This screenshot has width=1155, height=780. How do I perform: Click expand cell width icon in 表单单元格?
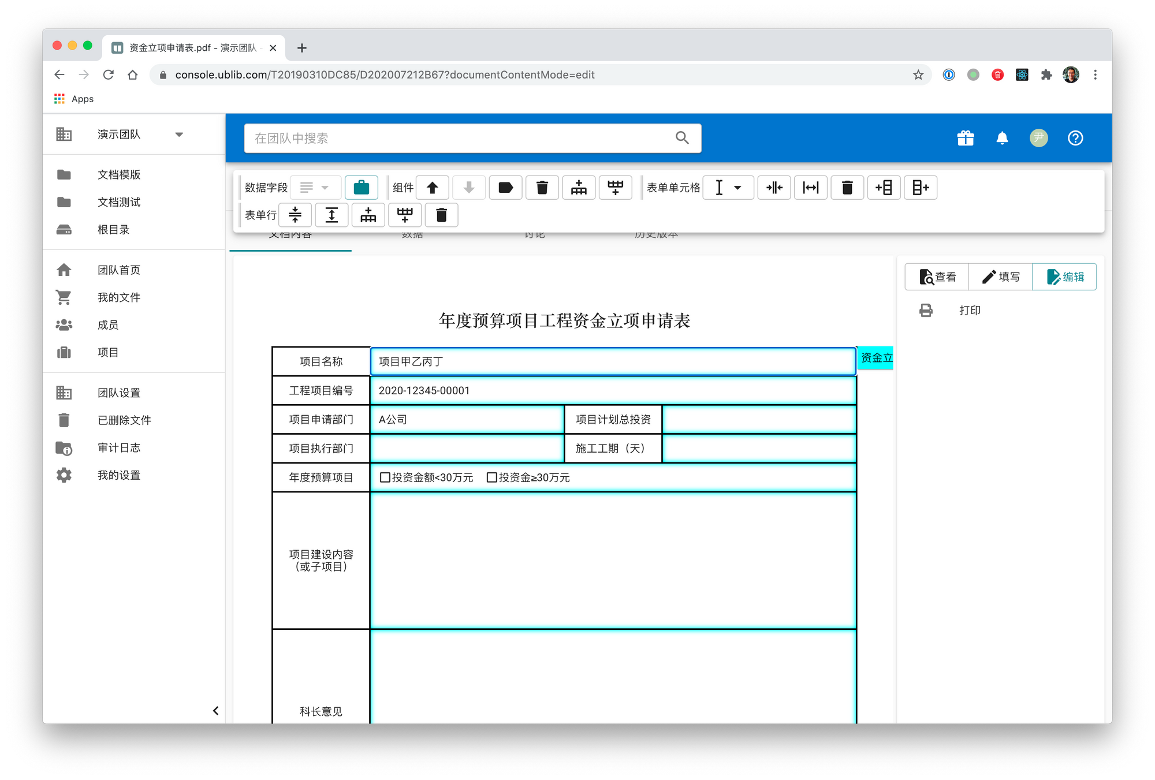coord(810,188)
